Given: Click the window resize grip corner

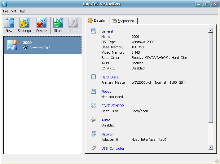Looking at the screenshot, I should (217, 161).
